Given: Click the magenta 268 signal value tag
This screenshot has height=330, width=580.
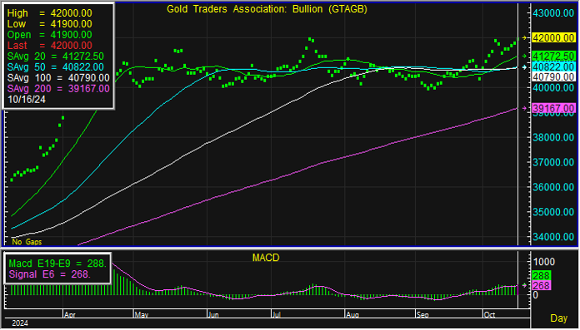Looking at the screenshot, I should (541, 285).
